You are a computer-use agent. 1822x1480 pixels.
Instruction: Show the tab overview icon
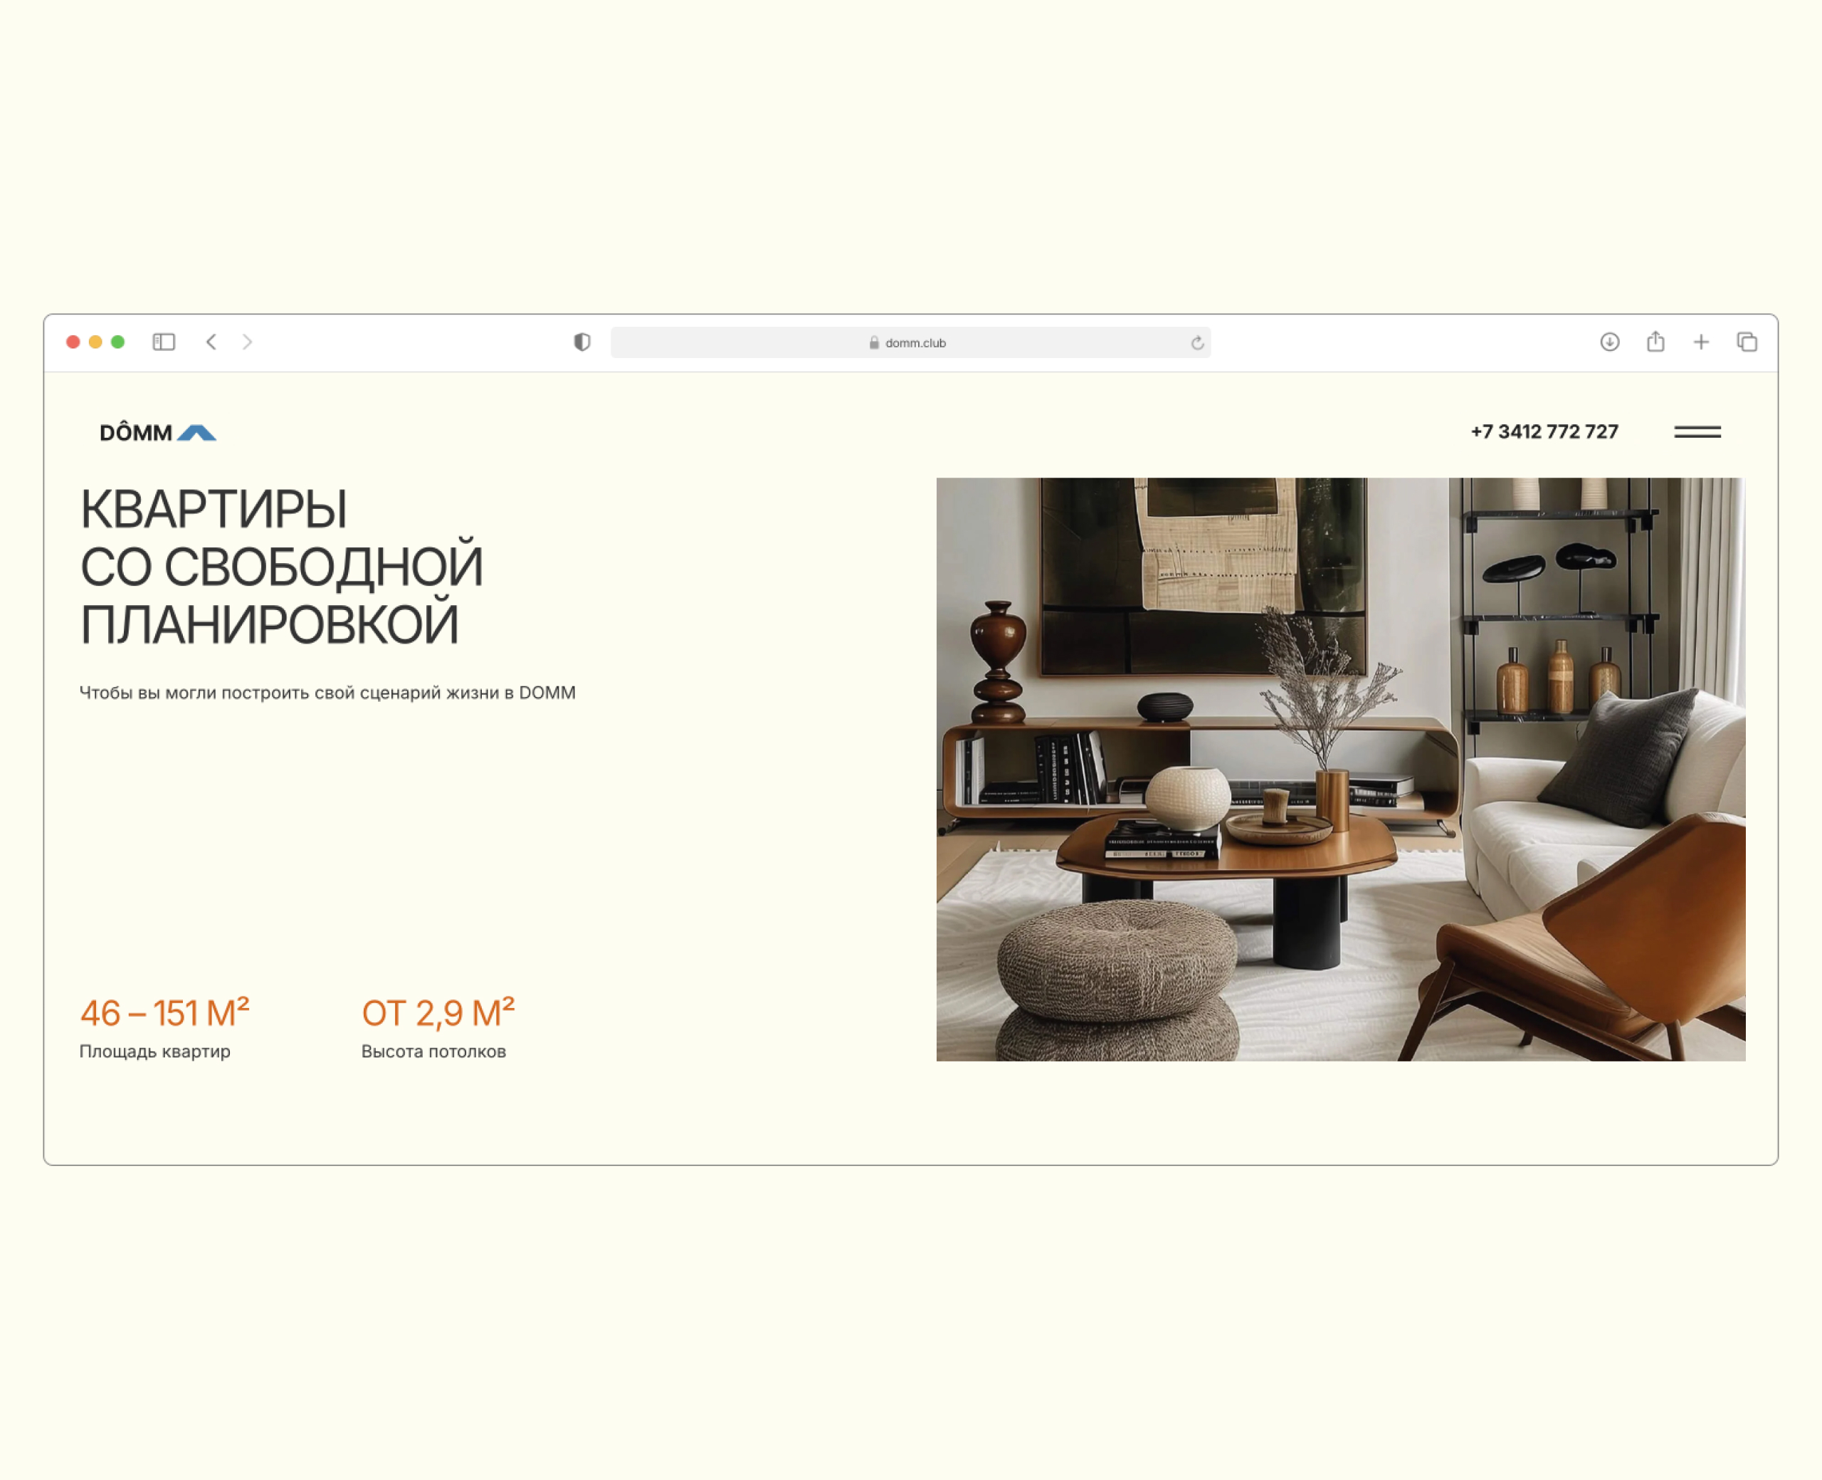click(1747, 342)
